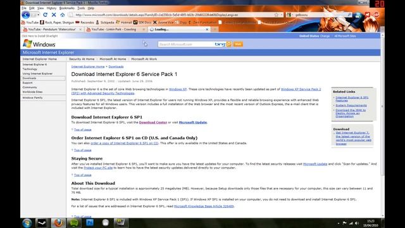
Task: Open the Anime Vice bookmark
Action: (163, 23)
